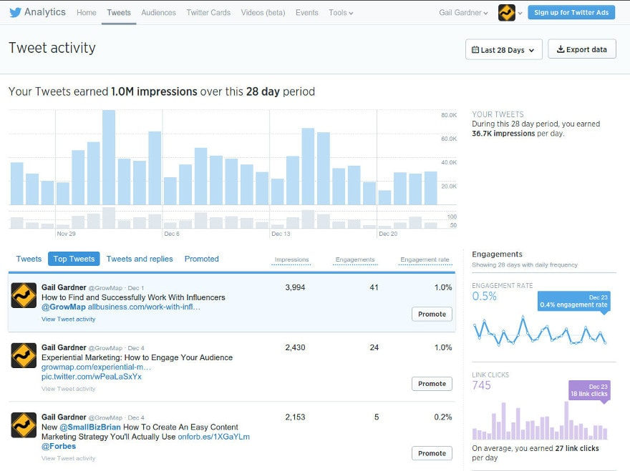The height and width of the screenshot is (471, 630).
Task: Open the growmap.com/experiential-m link
Action: [x=97, y=367]
